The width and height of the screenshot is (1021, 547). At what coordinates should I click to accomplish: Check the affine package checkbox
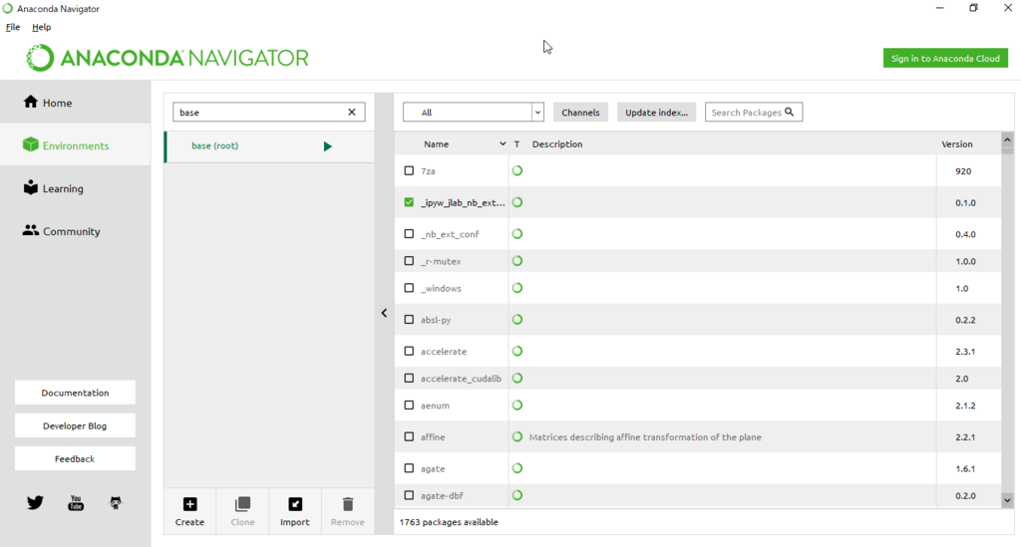(409, 437)
